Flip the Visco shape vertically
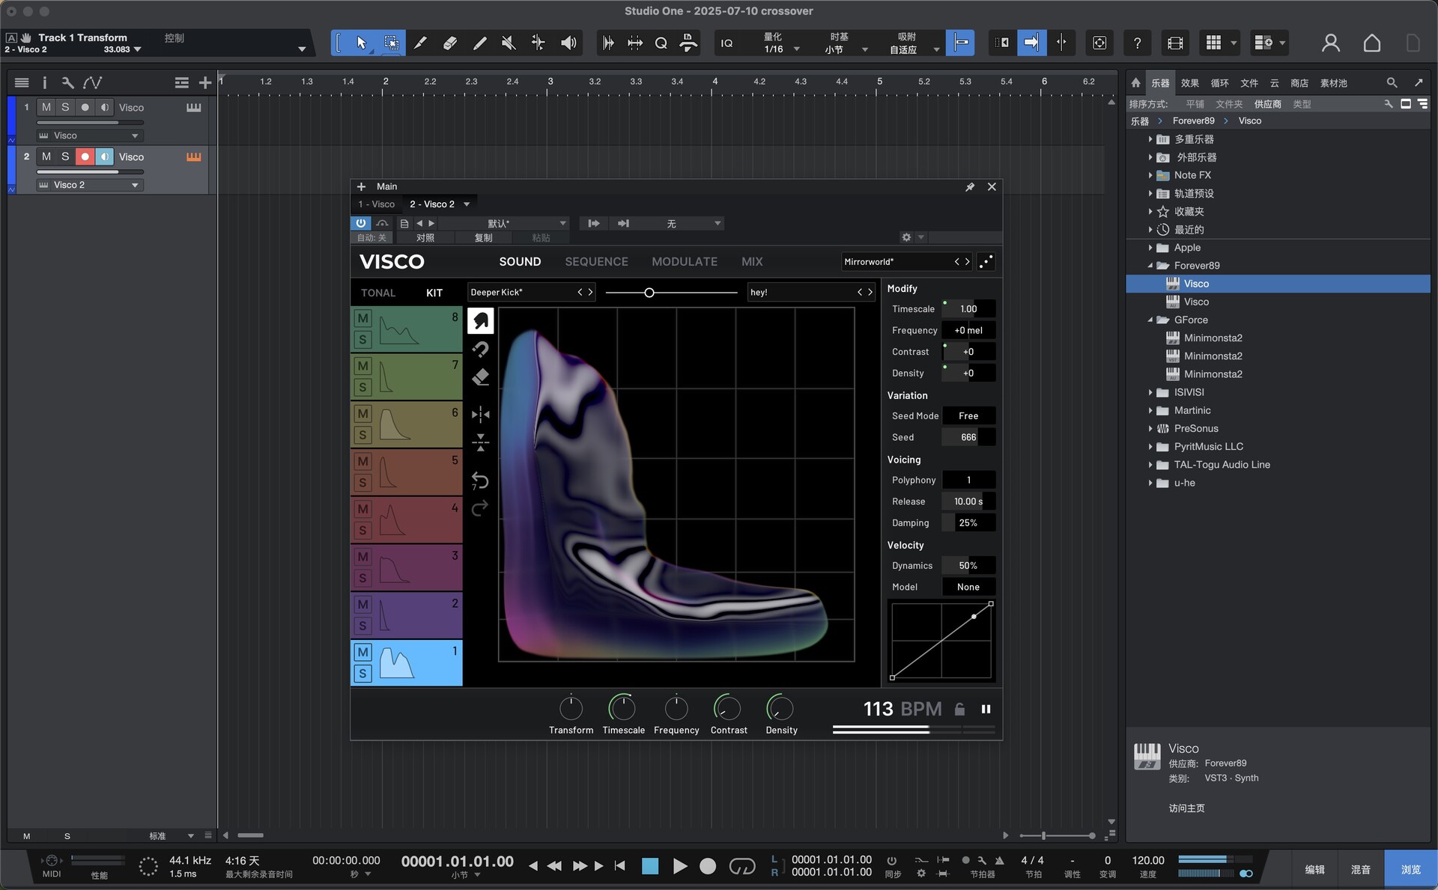 click(x=481, y=442)
